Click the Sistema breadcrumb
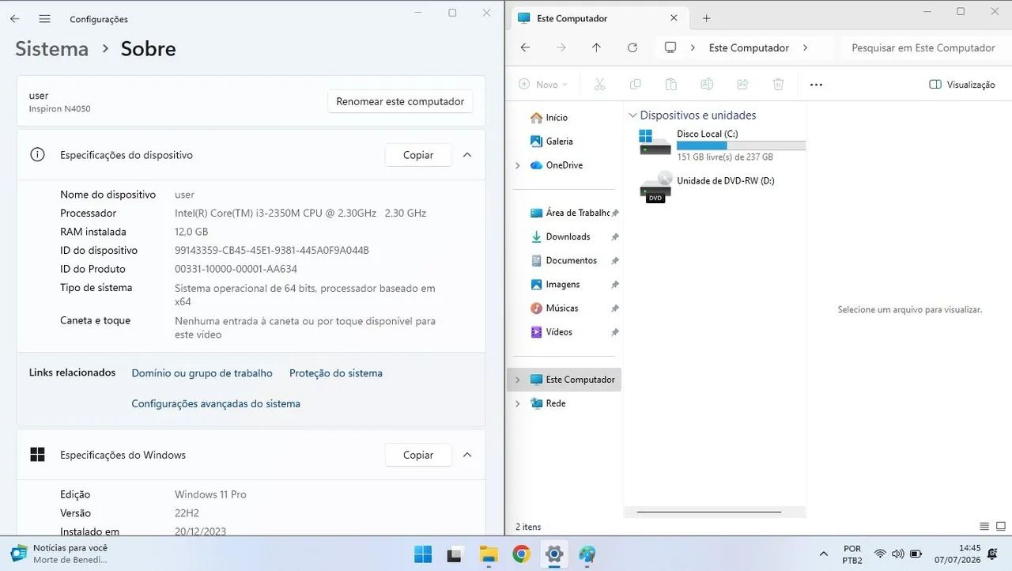Image resolution: width=1012 pixels, height=571 pixels. point(52,48)
